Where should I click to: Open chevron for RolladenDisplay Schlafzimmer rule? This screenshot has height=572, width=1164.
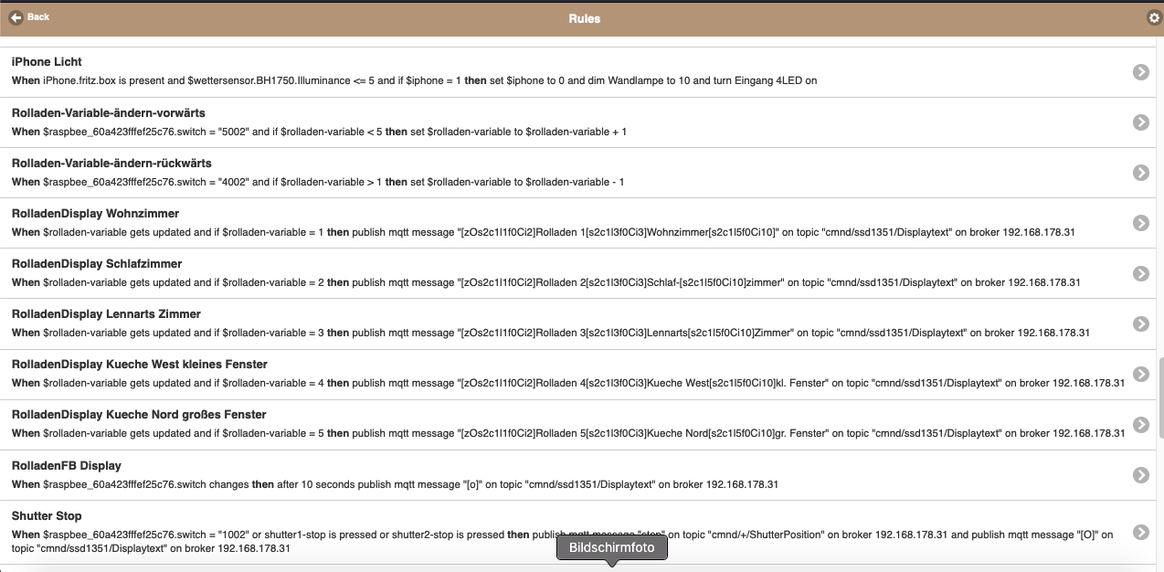tap(1140, 272)
